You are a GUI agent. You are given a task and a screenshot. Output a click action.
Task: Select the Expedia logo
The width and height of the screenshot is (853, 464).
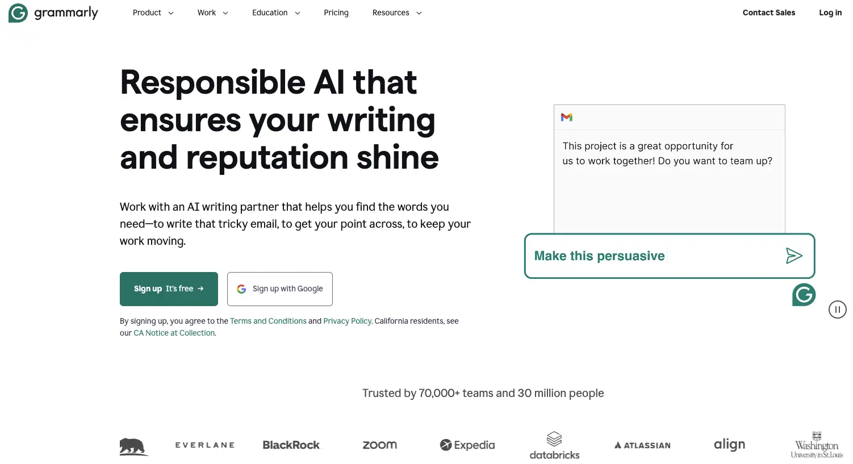coord(466,445)
